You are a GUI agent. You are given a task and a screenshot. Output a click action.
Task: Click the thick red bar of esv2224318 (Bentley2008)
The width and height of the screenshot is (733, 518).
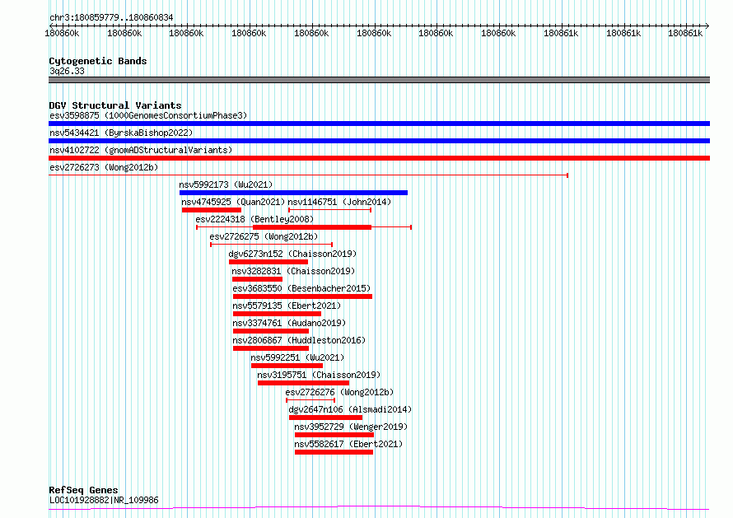tap(312, 227)
